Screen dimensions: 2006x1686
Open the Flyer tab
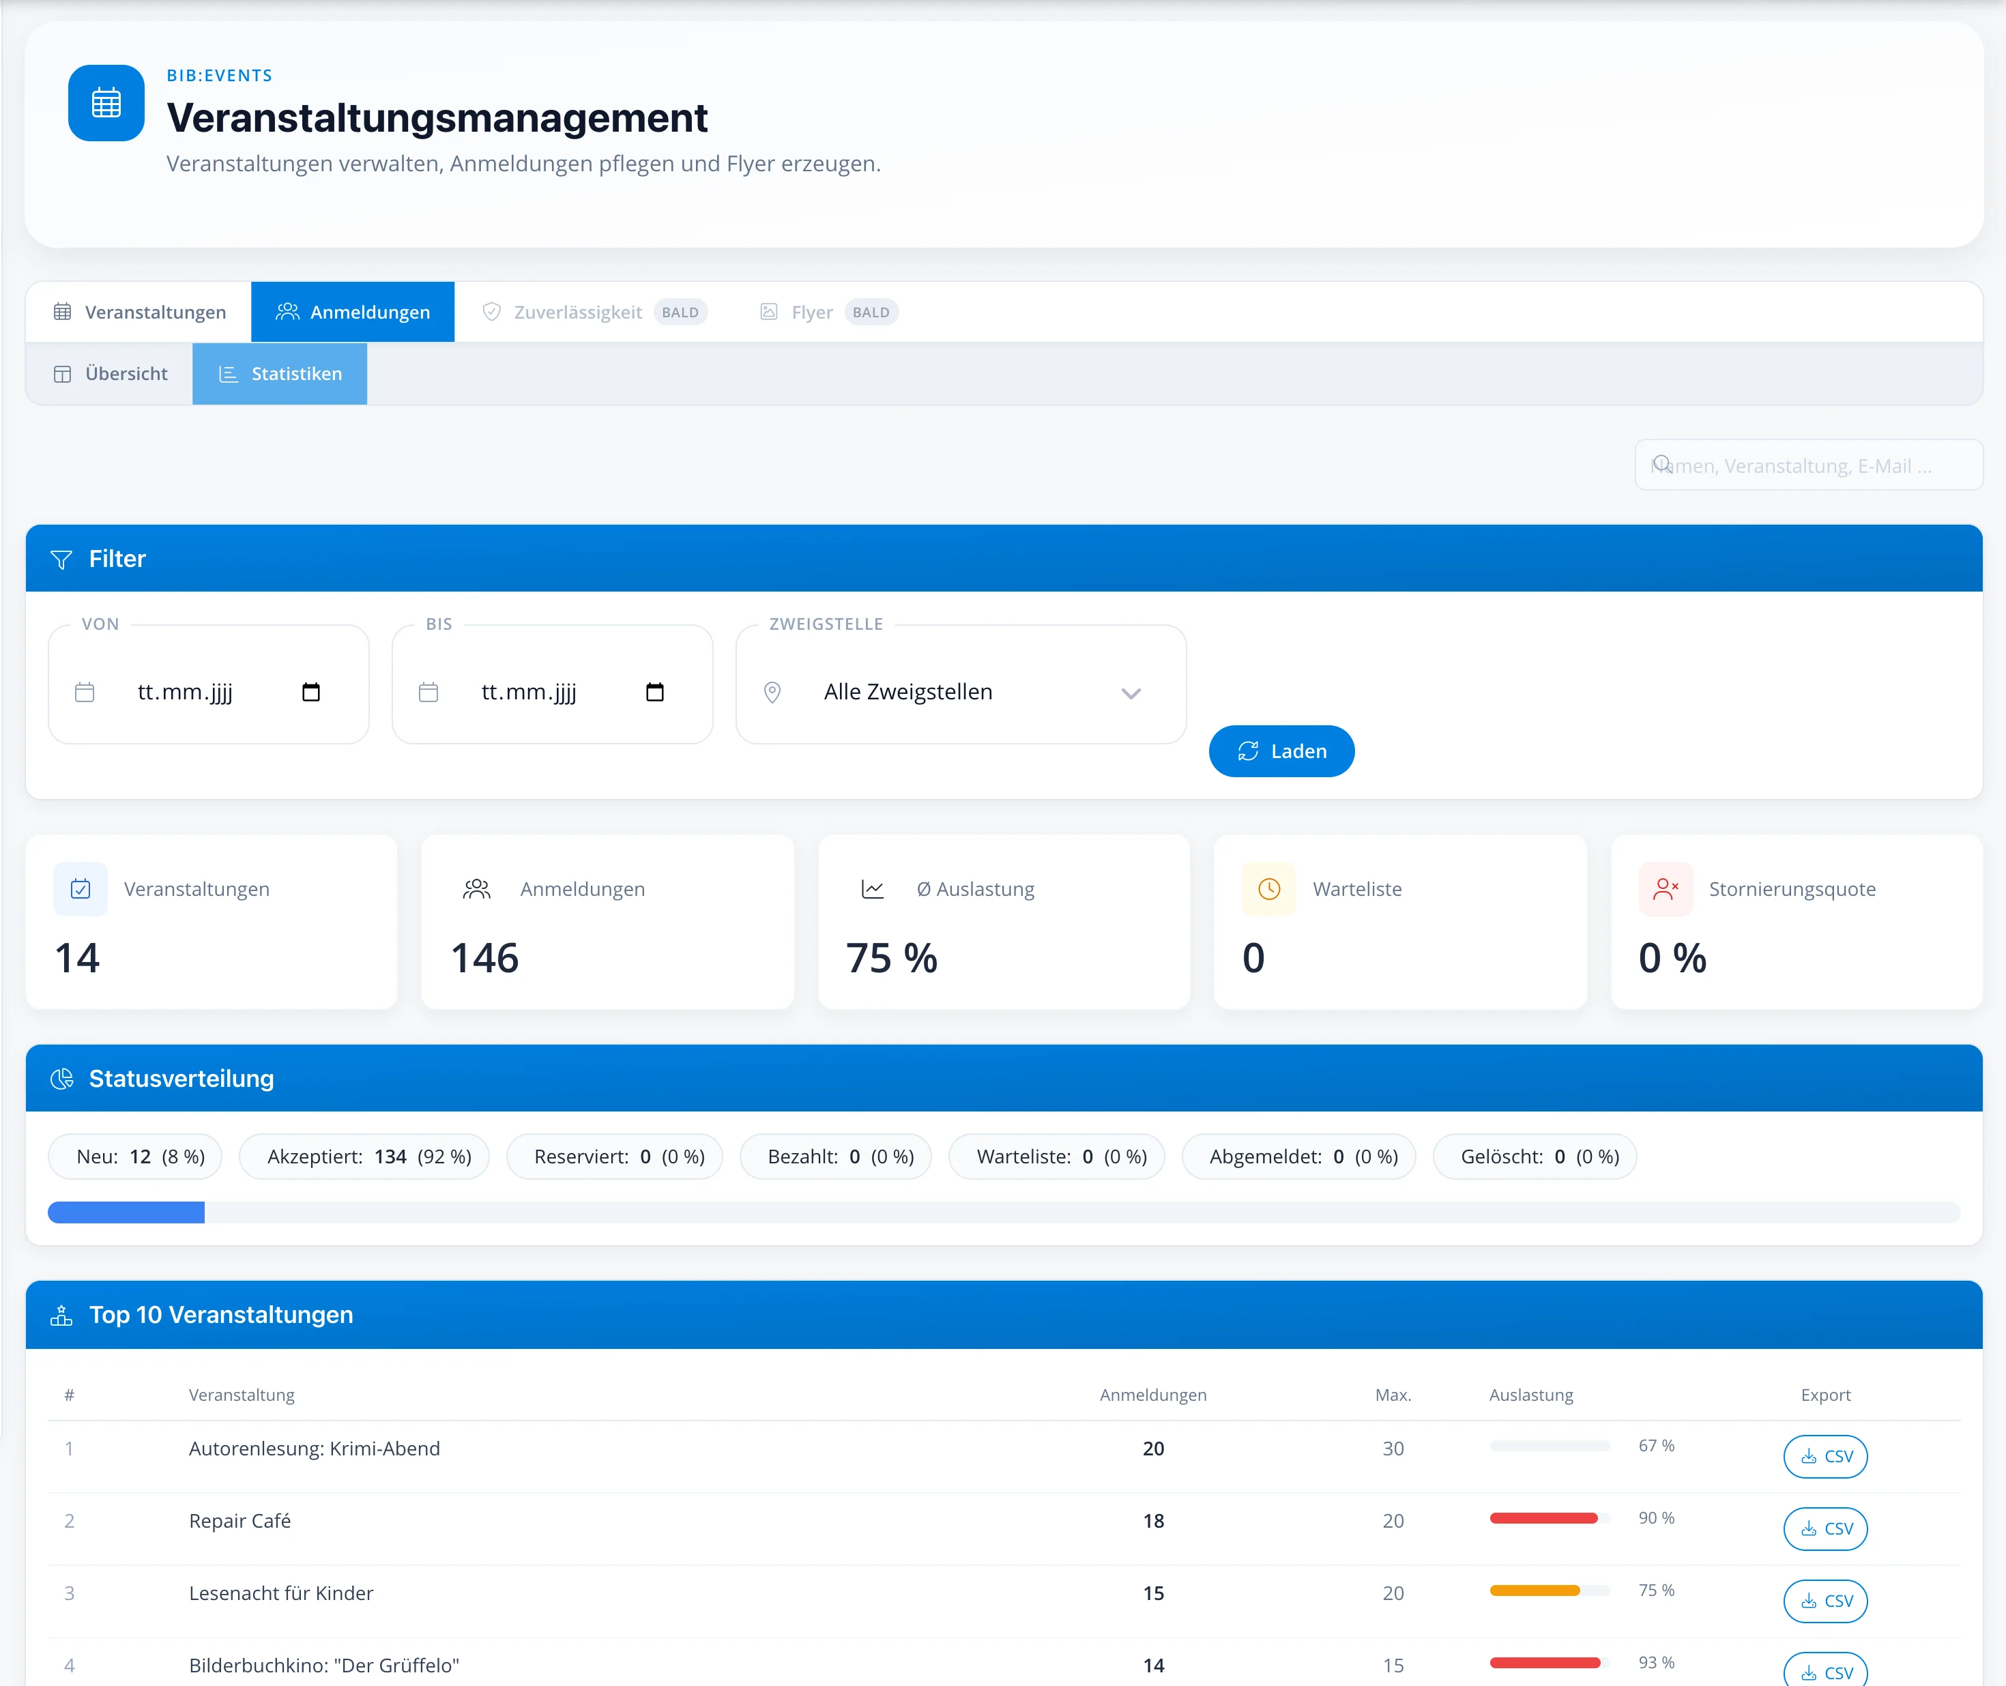(828, 312)
